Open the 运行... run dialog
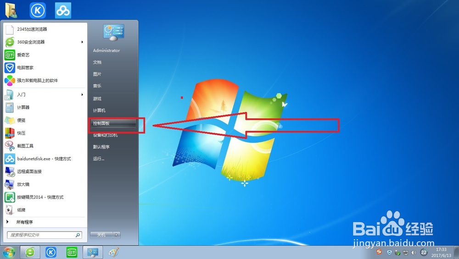 pyautogui.click(x=99, y=159)
